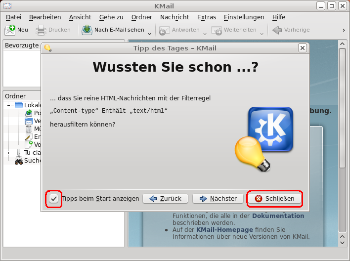This screenshot has height=261, width=350.
Task: Collapse the Lokale folder tree node
Action: (9, 105)
